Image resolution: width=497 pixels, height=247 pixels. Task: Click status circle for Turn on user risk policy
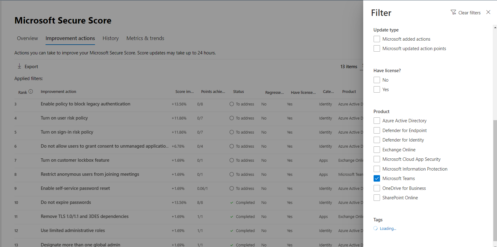tap(232, 118)
